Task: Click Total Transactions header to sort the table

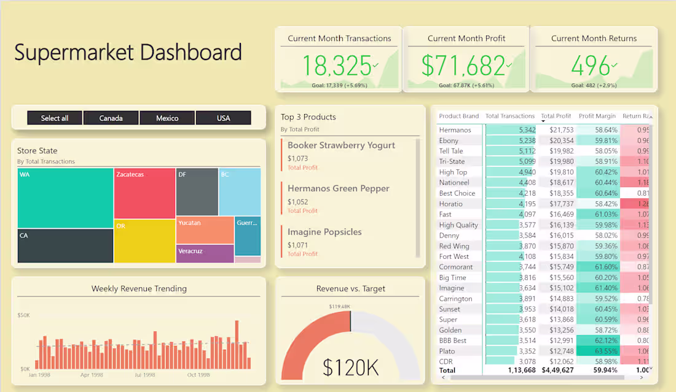Action: click(x=509, y=116)
